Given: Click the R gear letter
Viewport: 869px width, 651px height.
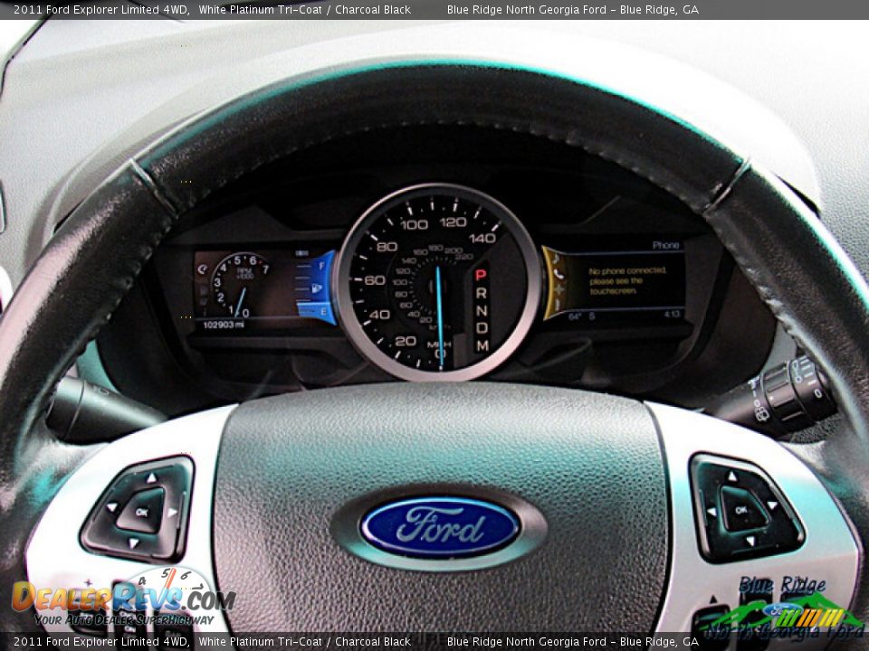Looking at the screenshot, I should [x=481, y=293].
